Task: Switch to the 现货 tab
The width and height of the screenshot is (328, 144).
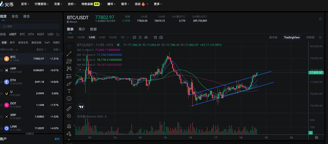Action: tap(3, 16)
